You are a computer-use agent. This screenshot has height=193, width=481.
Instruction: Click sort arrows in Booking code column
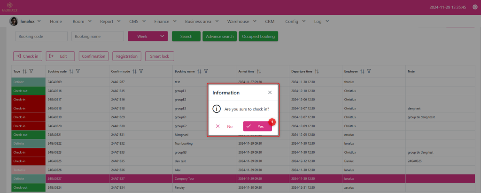click(71, 71)
